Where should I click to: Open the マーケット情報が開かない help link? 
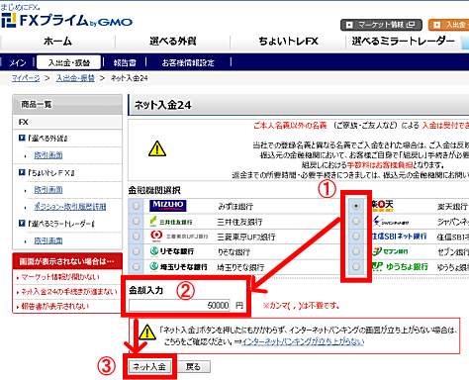click(x=60, y=277)
